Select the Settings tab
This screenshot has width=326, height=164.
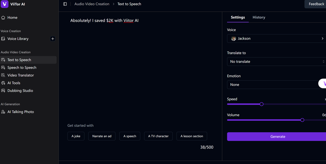(238, 17)
